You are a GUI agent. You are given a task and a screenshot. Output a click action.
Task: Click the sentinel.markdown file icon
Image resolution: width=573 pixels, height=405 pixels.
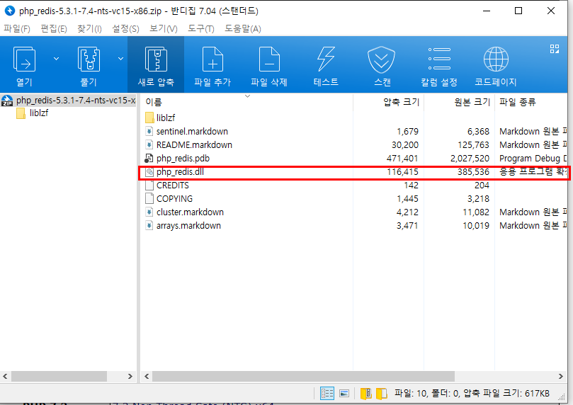(x=149, y=131)
